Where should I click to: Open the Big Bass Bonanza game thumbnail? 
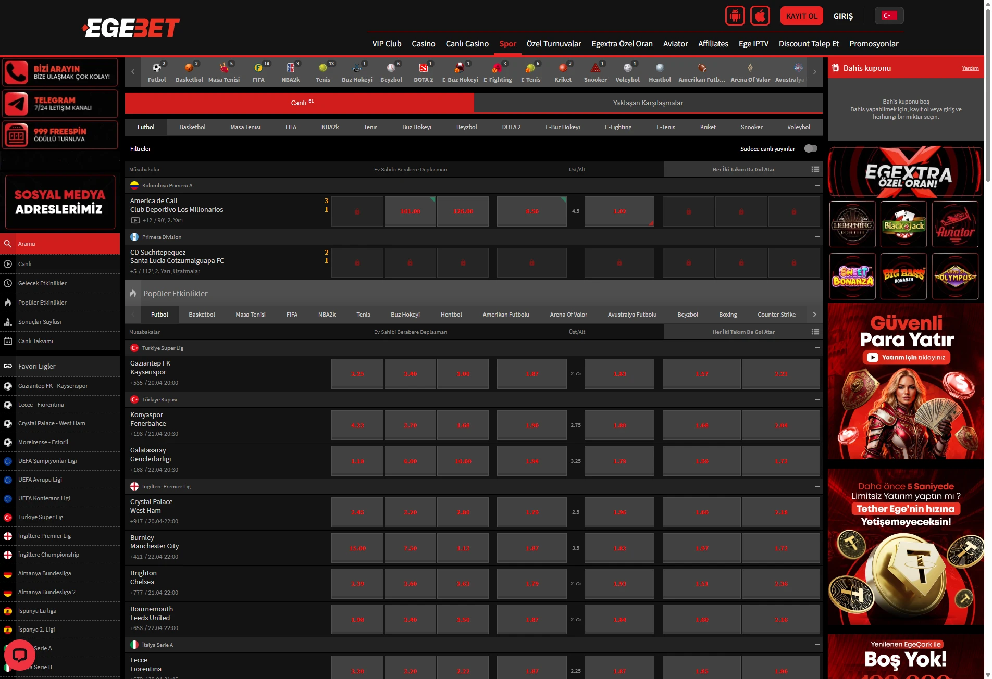click(903, 276)
